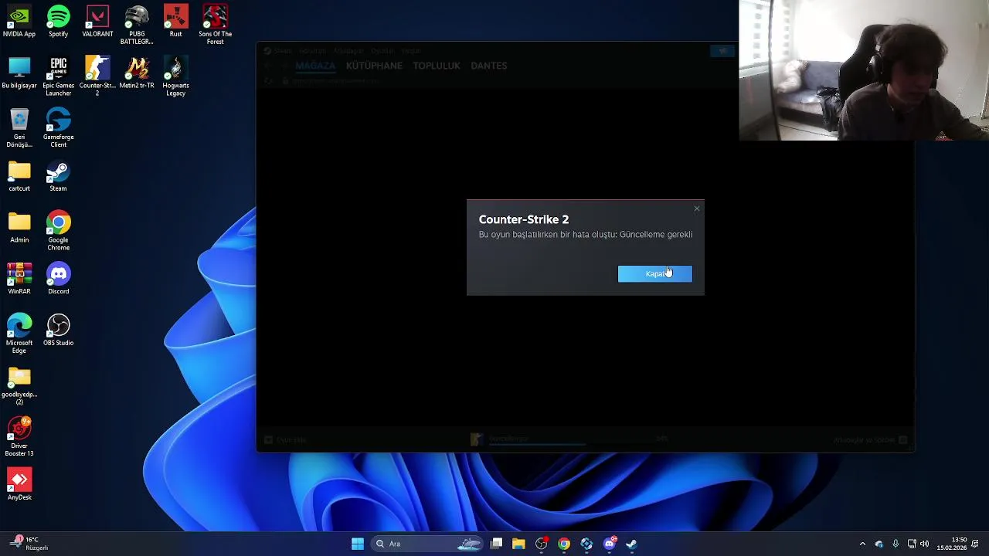Switch to the KÜTÜPHANE tab in Steam
The image size is (989, 556).
374,66
